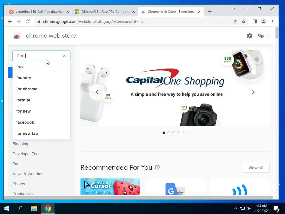The width and height of the screenshot is (285, 214).
Task: Open the News & Weather category
Action: [x=28, y=174]
